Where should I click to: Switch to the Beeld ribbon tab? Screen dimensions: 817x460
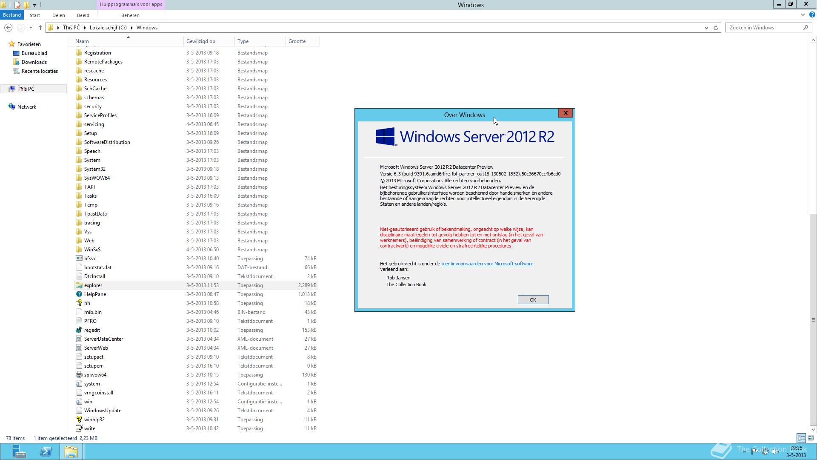tap(83, 15)
